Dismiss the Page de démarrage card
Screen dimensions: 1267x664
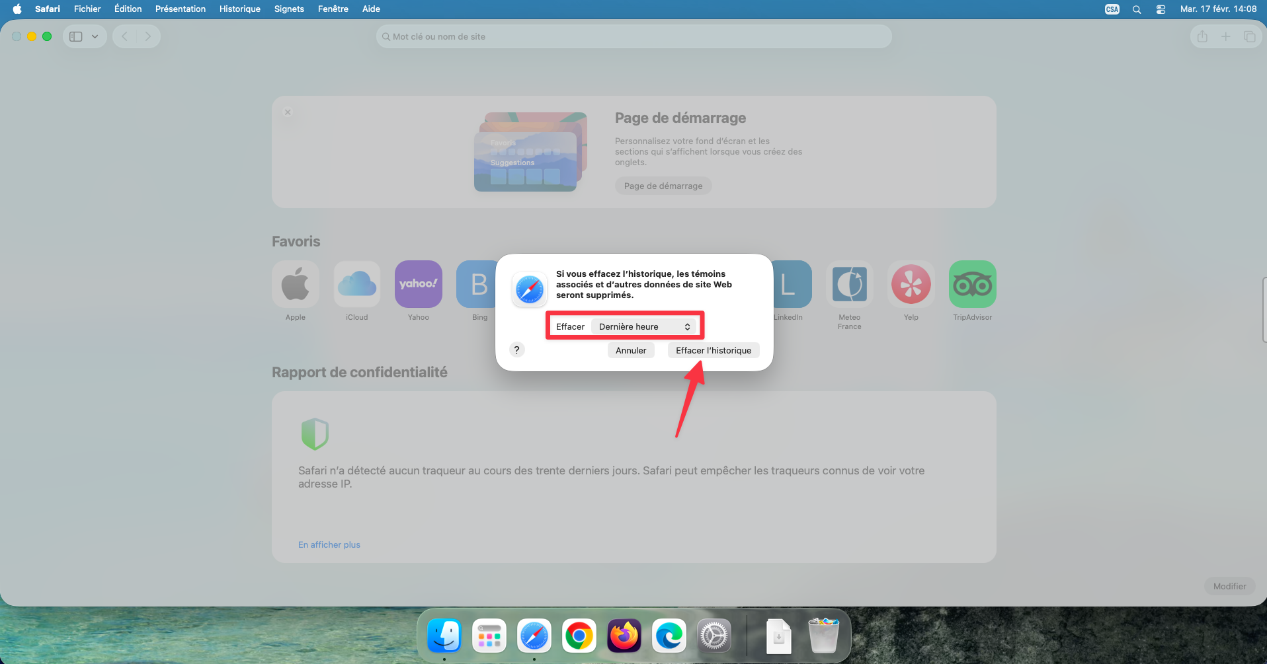288,112
